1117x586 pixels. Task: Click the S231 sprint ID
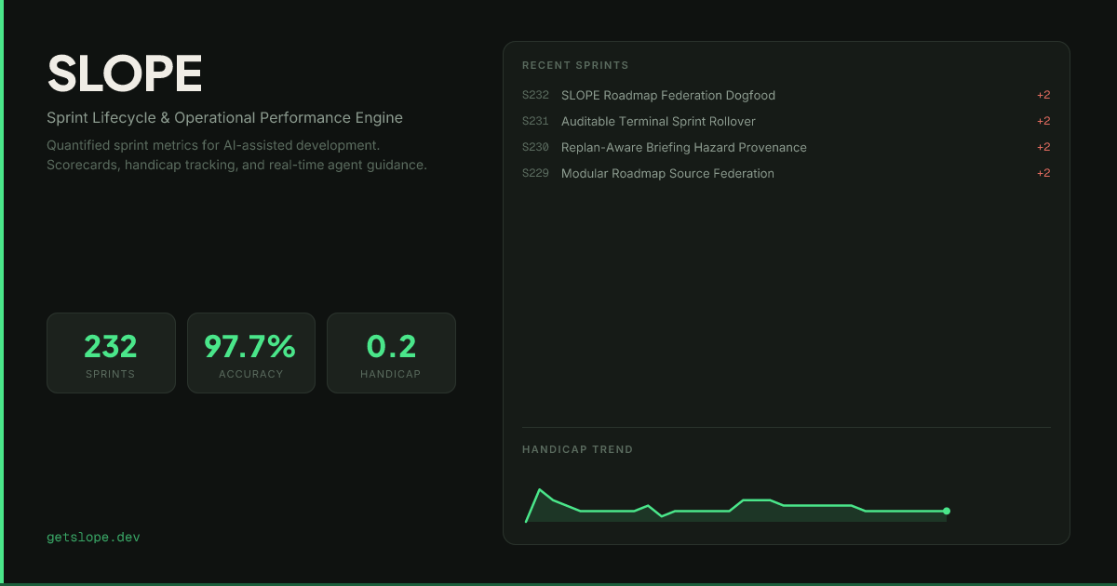pyautogui.click(x=536, y=121)
